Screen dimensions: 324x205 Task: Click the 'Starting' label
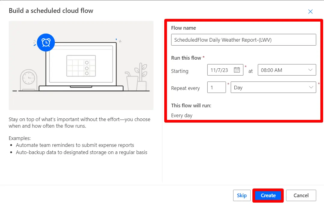[180, 71]
